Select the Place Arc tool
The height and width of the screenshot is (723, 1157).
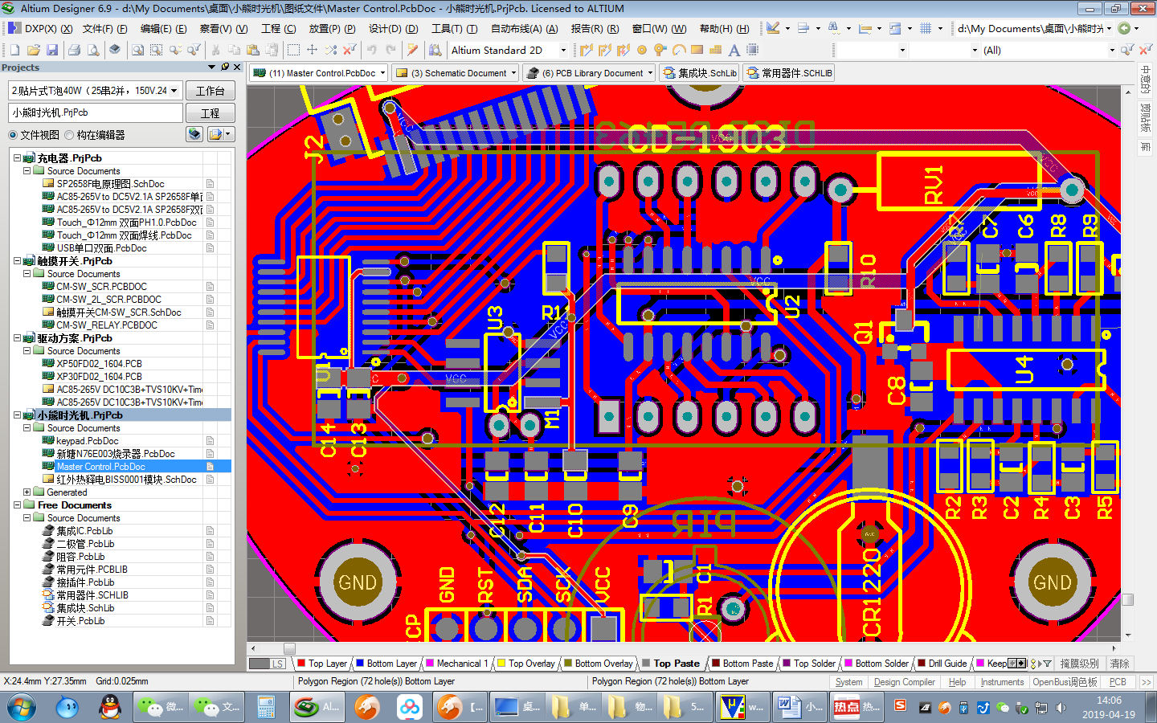tap(679, 50)
